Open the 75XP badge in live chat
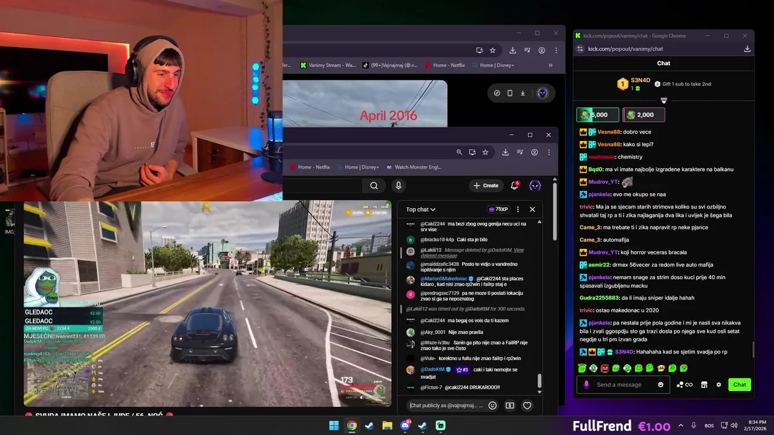 click(498, 209)
